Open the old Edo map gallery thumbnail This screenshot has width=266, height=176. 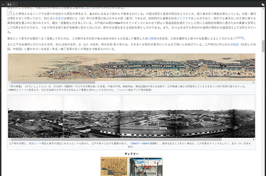(114, 166)
